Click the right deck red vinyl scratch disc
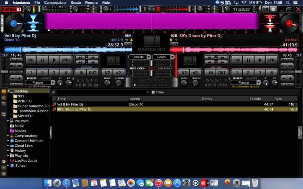303x189 pixels. coord(291,23)
